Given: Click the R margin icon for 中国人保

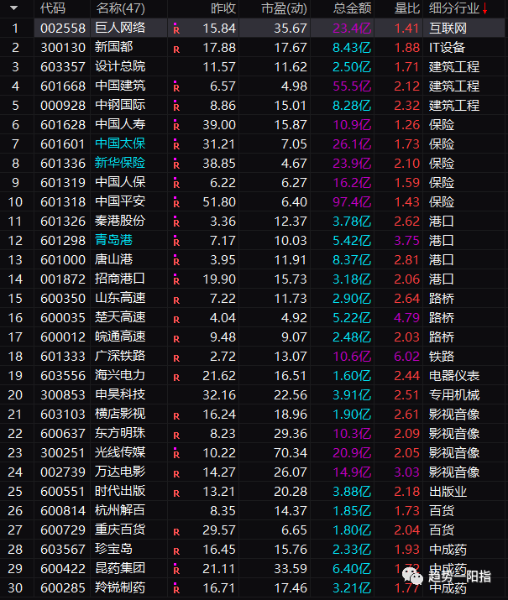Looking at the screenshot, I should [176, 183].
